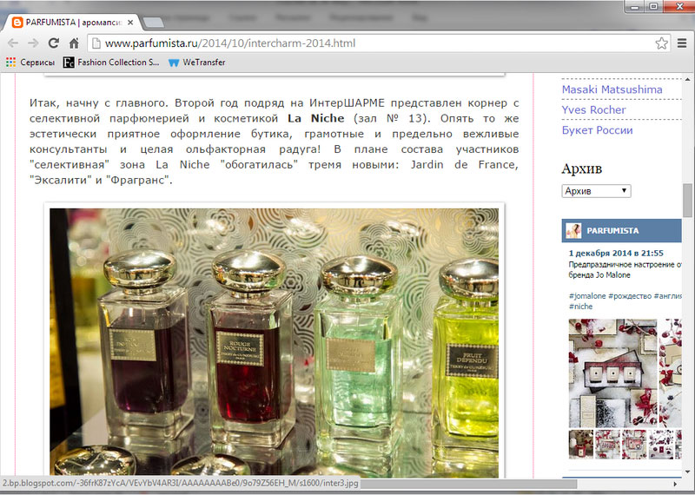
Task: Switch to the PARFUMISTA tab
Action: point(73,23)
